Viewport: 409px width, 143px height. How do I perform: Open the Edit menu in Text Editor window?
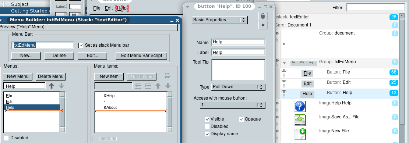tap(109, 8)
